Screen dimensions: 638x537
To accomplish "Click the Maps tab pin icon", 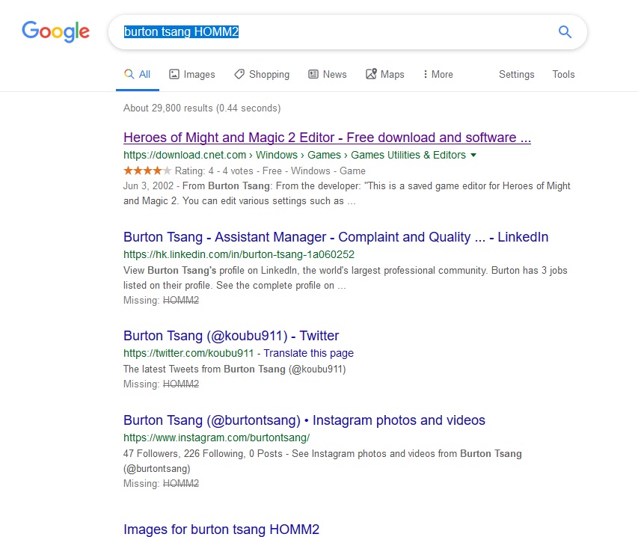I will pos(371,73).
